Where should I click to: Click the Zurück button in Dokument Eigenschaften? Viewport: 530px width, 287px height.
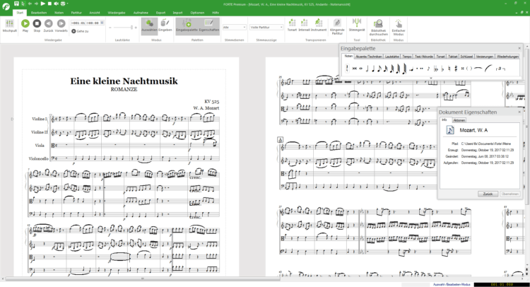[488, 193]
